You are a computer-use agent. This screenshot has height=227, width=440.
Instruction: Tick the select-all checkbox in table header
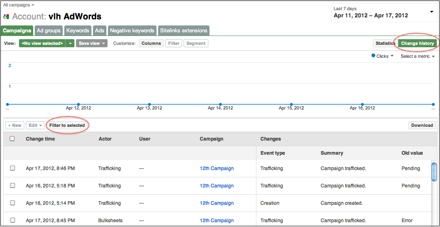coord(12,139)
